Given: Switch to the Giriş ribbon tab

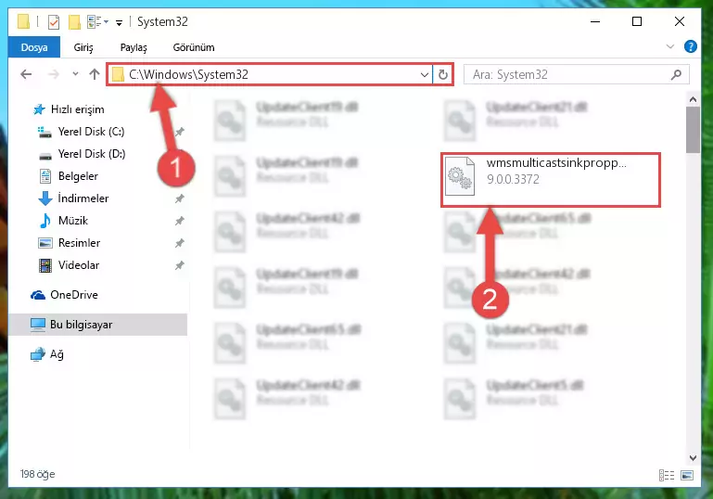Looking at the screenshot, I should click(83, 47).
